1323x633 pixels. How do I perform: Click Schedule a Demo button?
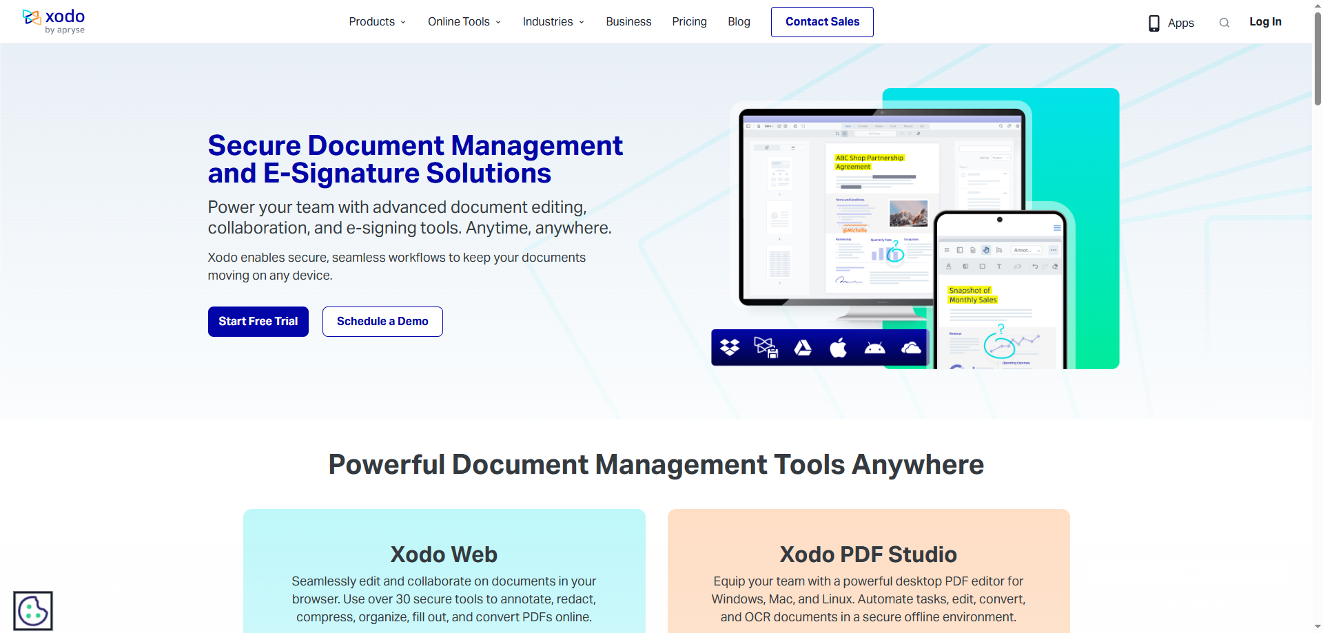(382, 322)
